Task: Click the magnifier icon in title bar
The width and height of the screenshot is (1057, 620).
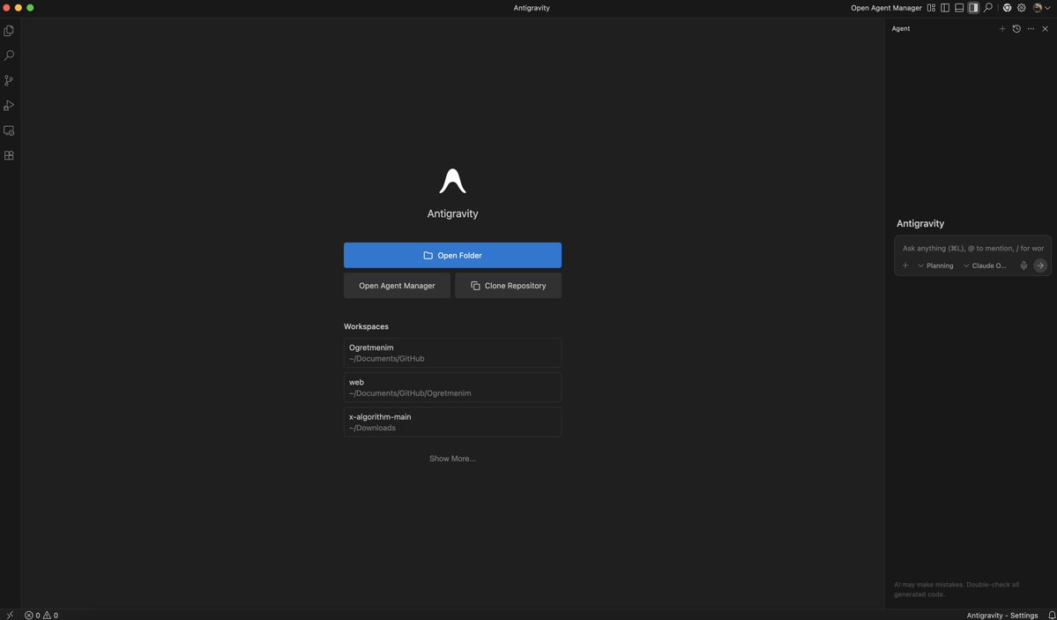Action: pyautogui.click(x=988, y=8)
